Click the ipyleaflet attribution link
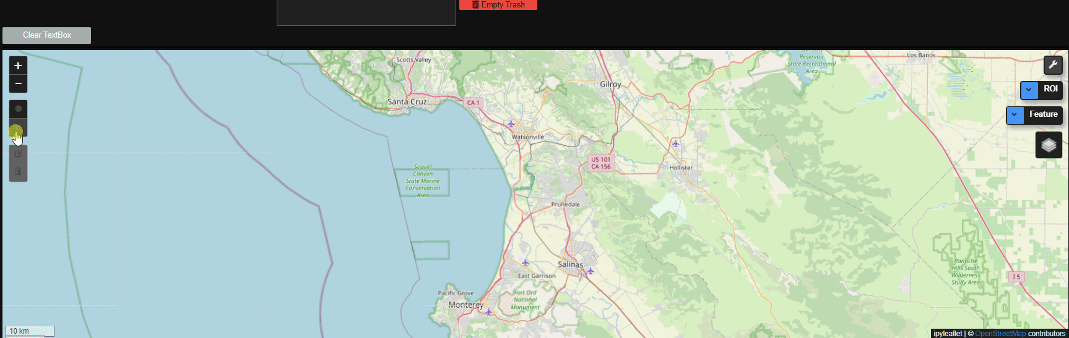Viewport: 1069px width, 338px height. (x=948, y=334)
